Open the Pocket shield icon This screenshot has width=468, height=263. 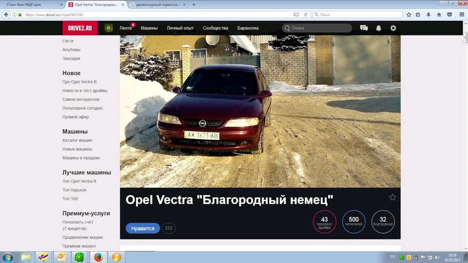click(x=449, y=15)
